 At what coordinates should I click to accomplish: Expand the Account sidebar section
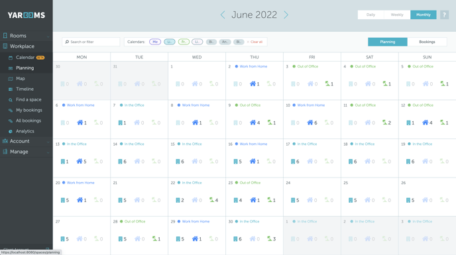pos(26,141)
